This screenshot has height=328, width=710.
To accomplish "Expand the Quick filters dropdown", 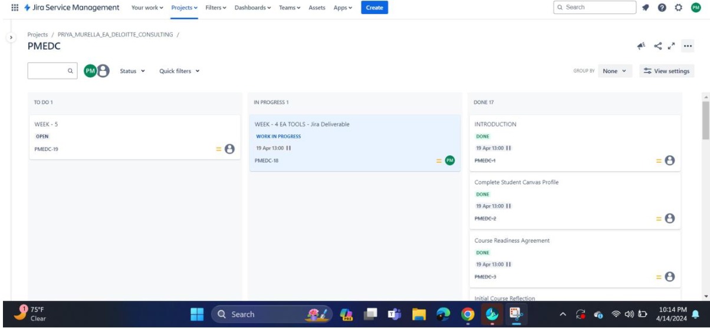I will (179, 71).
